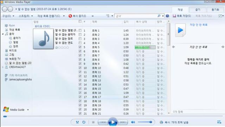The image size is (225, 127).
Task: Go back with the round Back button
Action: pyautogui.click(x=5, y=9)
